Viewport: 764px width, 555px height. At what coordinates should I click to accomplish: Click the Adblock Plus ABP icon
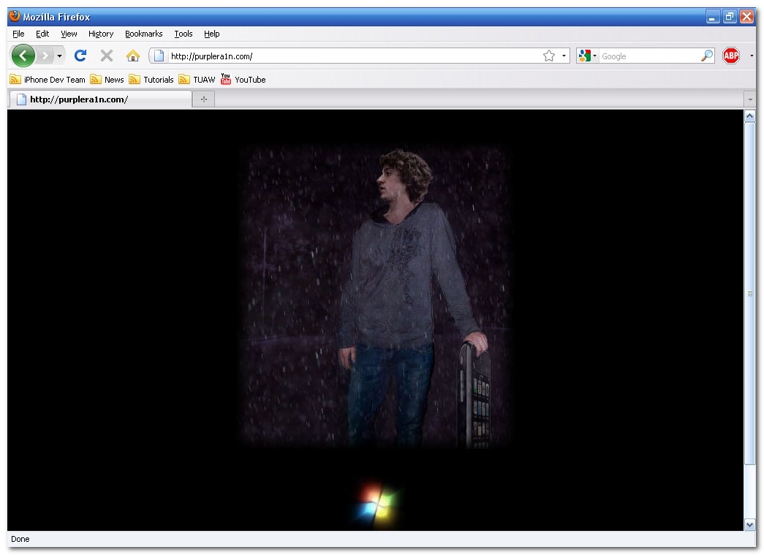730,56
